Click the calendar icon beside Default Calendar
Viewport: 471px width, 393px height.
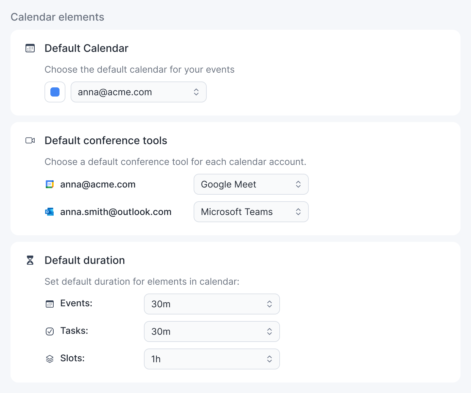pyautogui.click(x=30, y=48)
